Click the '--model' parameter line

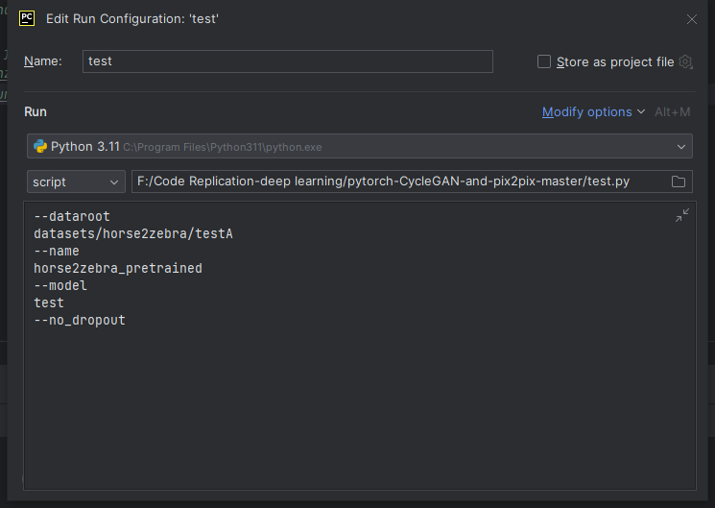pyautogui.click(x=60, y=286)
